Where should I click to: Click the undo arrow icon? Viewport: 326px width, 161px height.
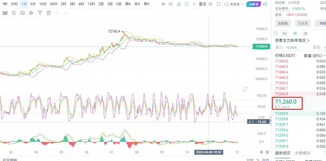[x=57, y=13]
